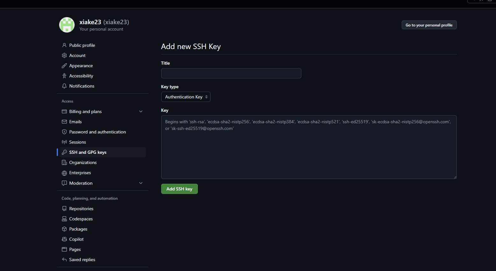Click the Public profile person icon
This screenshot has height=271, width=496.
tap(64, 45)
